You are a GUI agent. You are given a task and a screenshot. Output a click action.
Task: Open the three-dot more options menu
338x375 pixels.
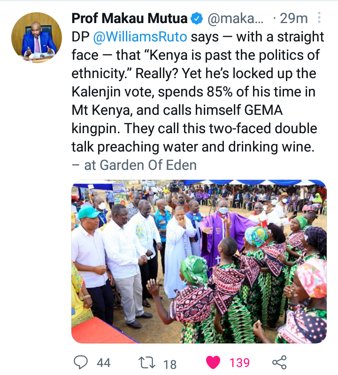click(x=319, y=18)
